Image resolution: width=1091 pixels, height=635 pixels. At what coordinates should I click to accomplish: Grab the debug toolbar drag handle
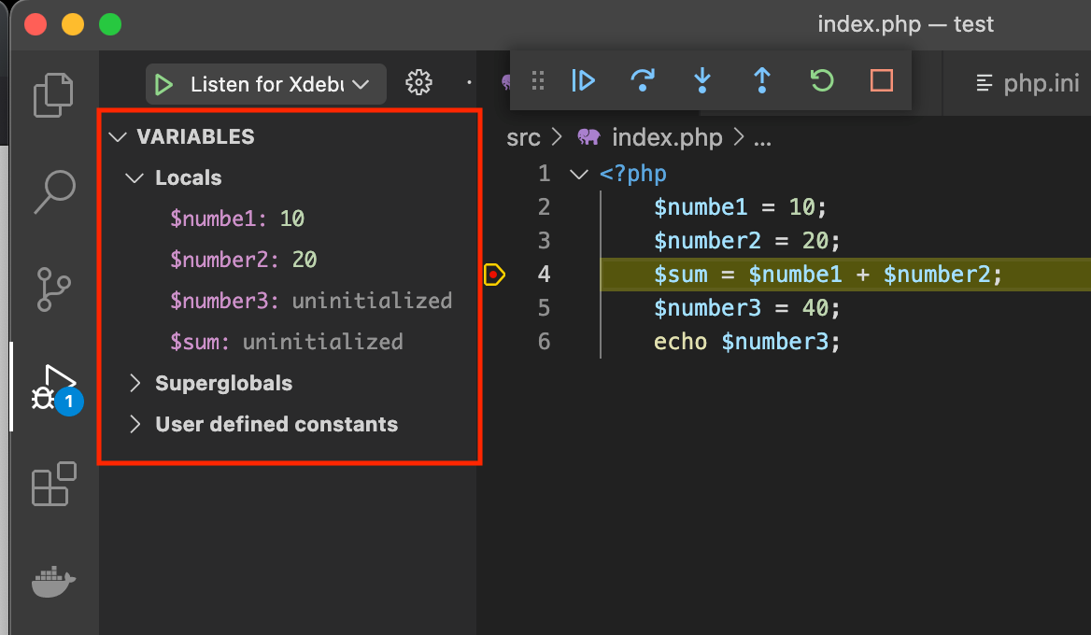point(538,80)
